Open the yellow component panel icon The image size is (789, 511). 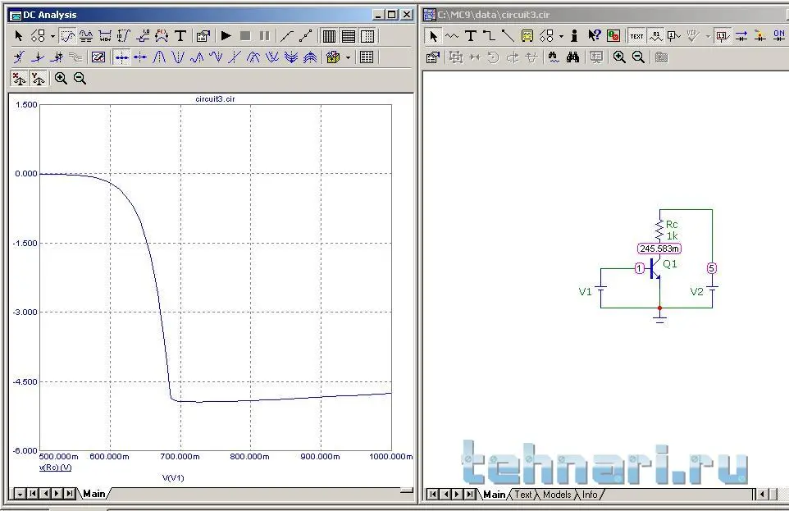point(527,36)
